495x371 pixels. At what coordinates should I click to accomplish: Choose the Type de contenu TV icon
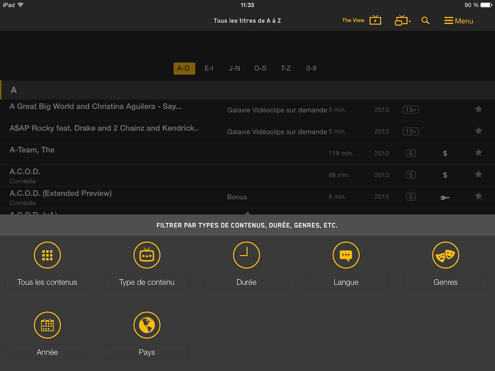pos(147,255)
